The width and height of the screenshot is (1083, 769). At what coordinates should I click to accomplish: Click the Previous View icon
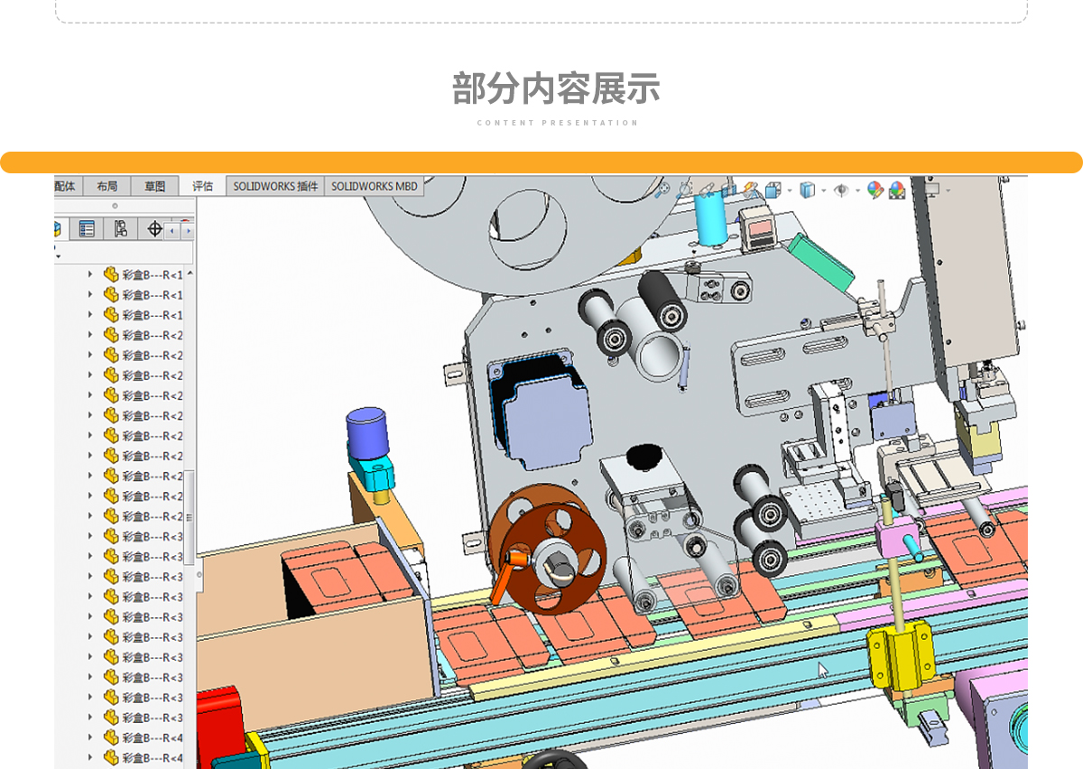coord(706,190)
